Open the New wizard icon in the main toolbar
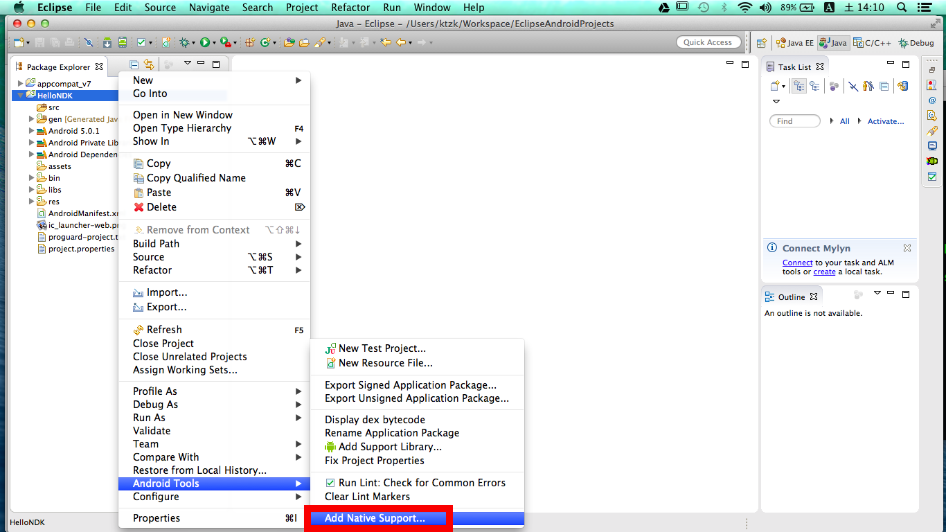 click(18, 43)
